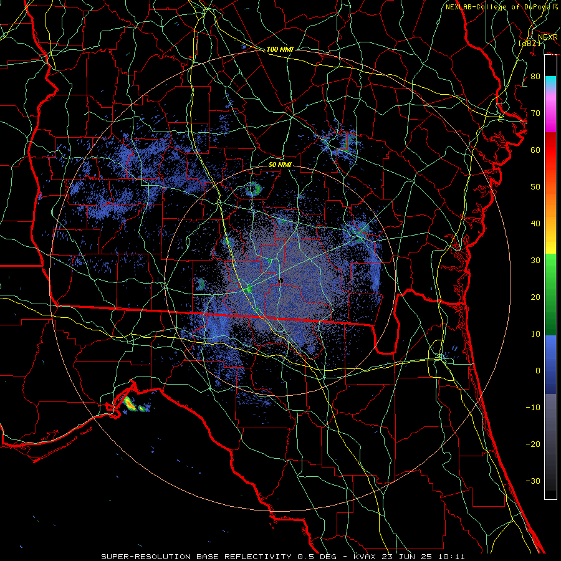The height and width of the screenshot is (561, 561).
Task: Pick the red band on the color scale
Action: (x=550, y=150)
